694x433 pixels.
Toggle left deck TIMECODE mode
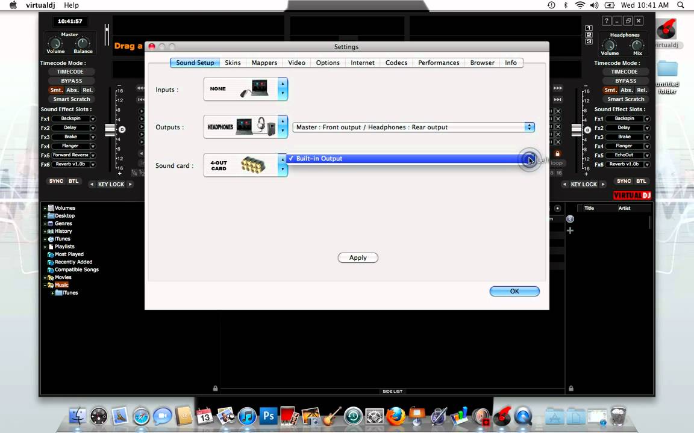pyautogui.click(x=70, y=72)
